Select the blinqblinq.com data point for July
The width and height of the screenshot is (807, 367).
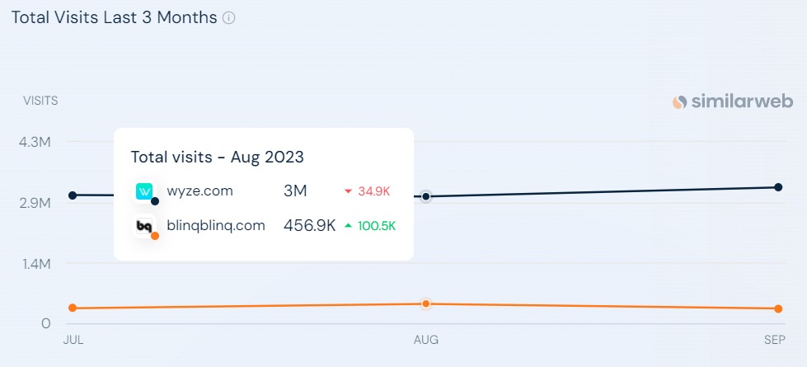(73, 308)
